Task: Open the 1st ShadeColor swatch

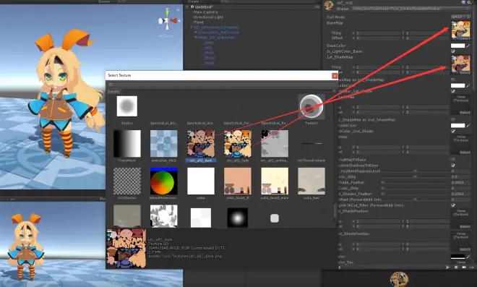Action: (457, 85)
